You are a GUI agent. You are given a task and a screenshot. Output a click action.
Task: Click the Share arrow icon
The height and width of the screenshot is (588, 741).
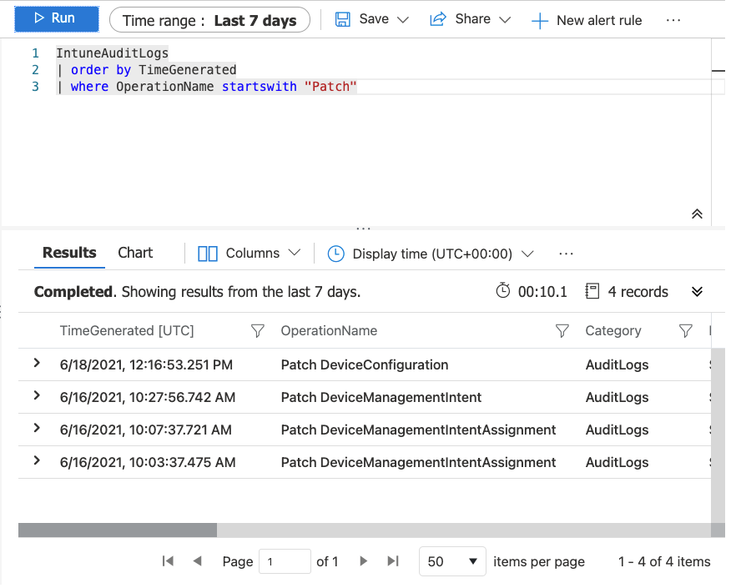coord(437,19)
